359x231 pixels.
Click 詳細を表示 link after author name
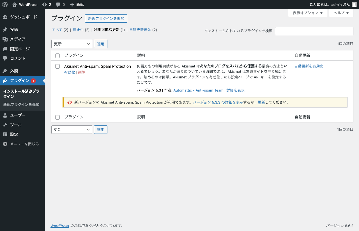[235, 90]
